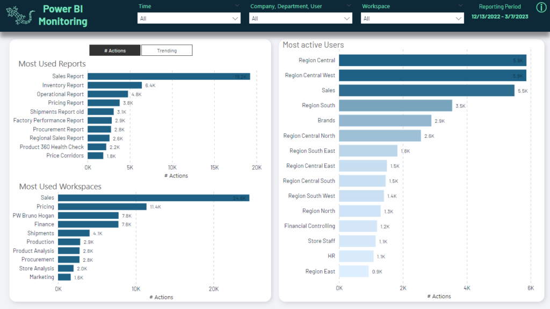The width and height of the screenshot is (550, 309).
Task: Collapse the Workspace slicer header chevron
Action: click(460, 5)
